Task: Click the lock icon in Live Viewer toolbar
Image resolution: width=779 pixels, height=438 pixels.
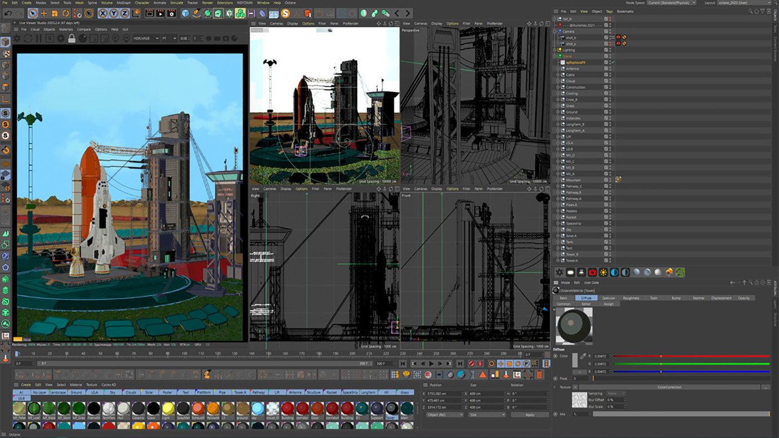Action: (x=71, y=38)
